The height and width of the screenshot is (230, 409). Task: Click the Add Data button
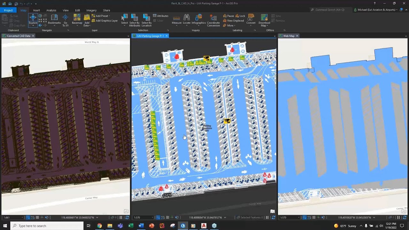(x=87, y=20)
